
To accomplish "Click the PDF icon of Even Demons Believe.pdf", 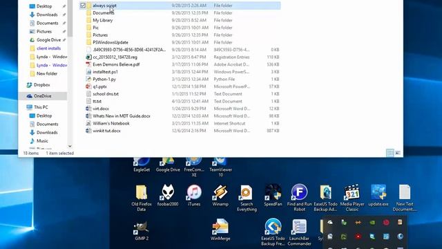I will (x=88, y=64).
